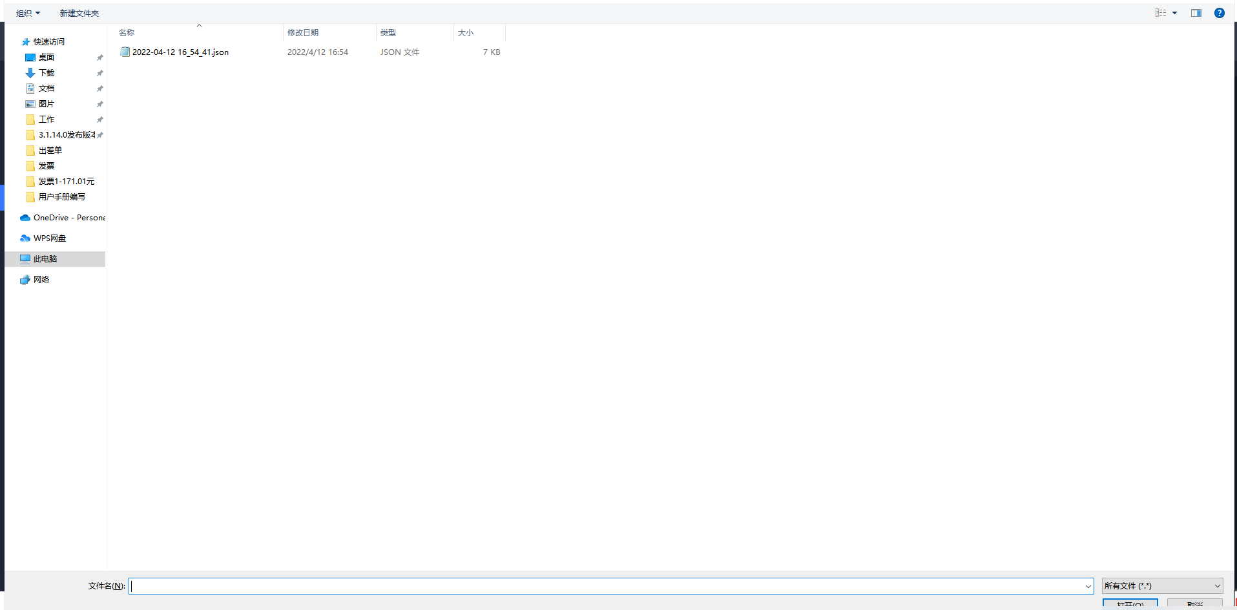Open the 组织 (Organize) dropdown menu

(x=28, y=13)
